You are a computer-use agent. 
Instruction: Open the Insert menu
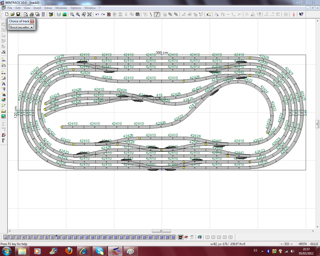point(37,8)
